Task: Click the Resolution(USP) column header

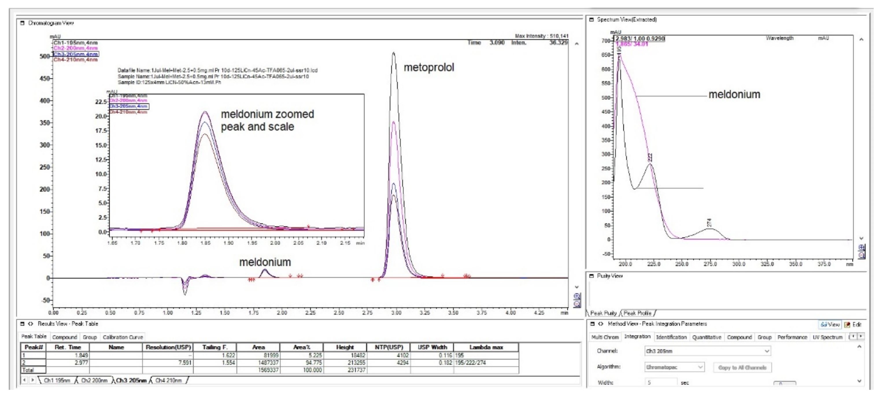Action: tap(168, 347)
